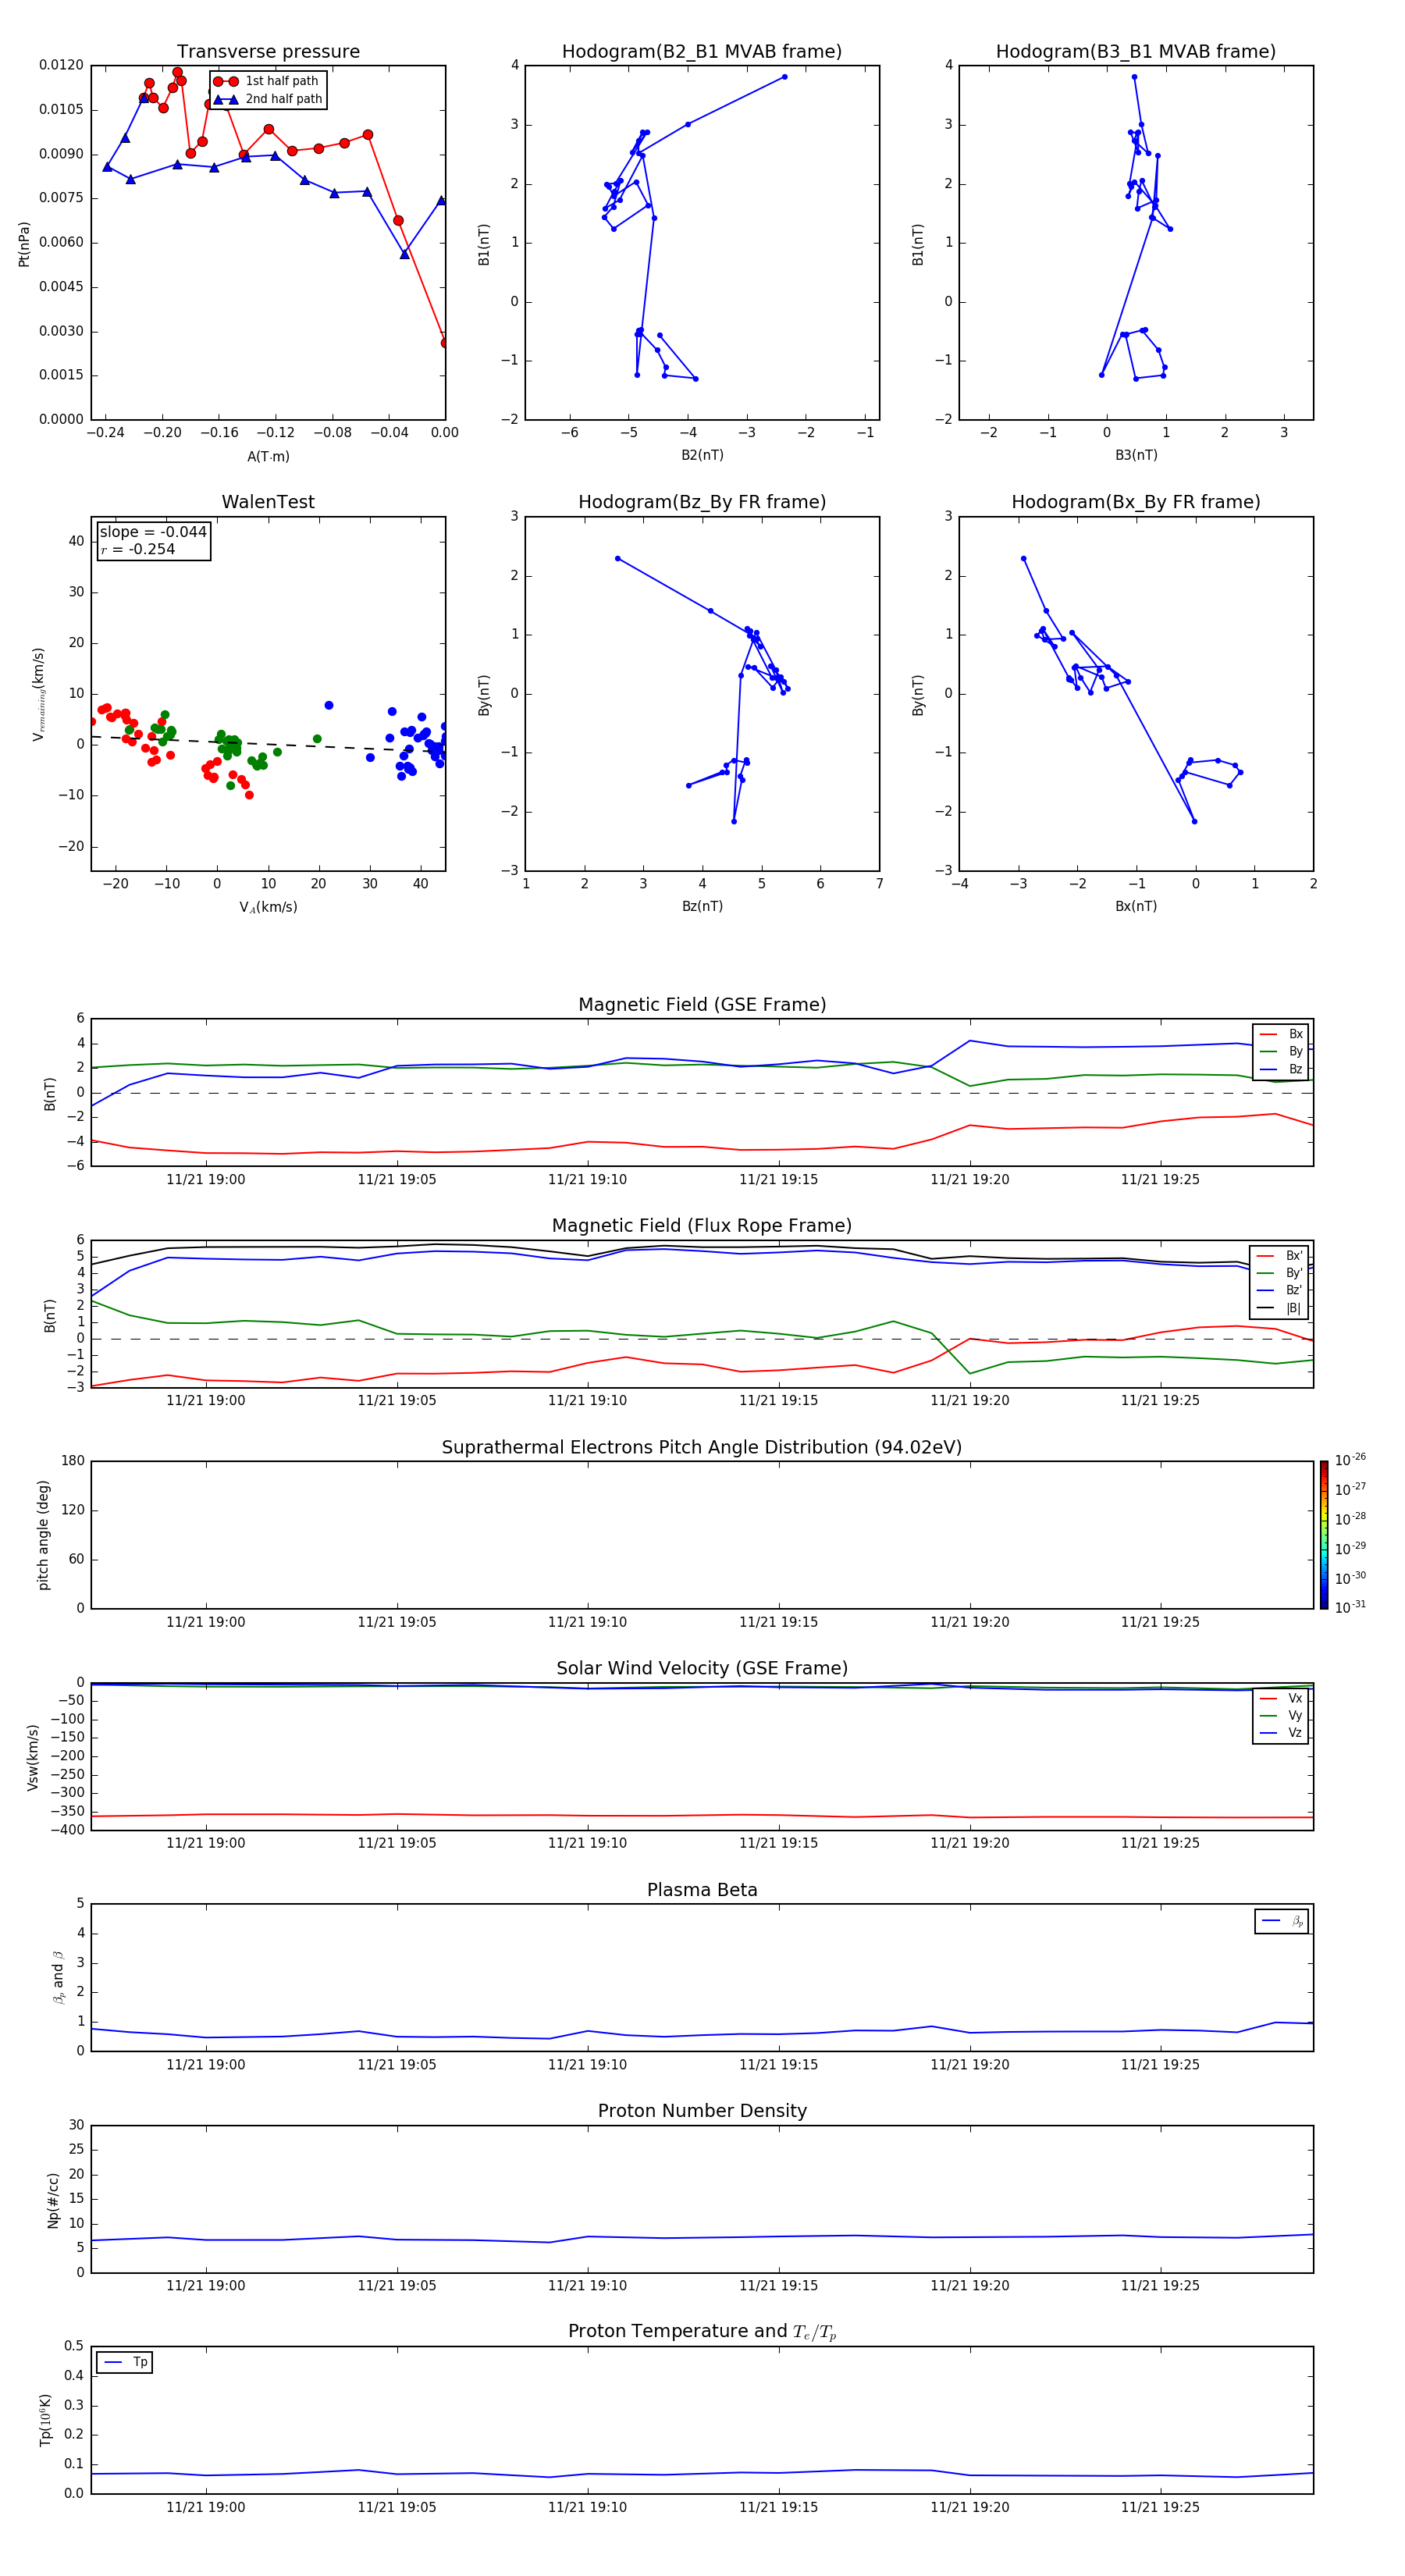Click '11/21 19:20' tick under GSE Magnetic Field
Image resolution: width=1405 pixels, height=2576 pixels.
click(969, 1180)
